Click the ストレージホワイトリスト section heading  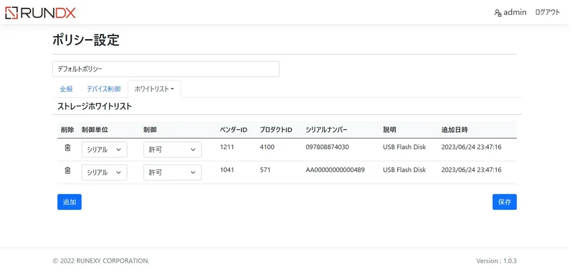pyautogui.click(x=94, y=106)
